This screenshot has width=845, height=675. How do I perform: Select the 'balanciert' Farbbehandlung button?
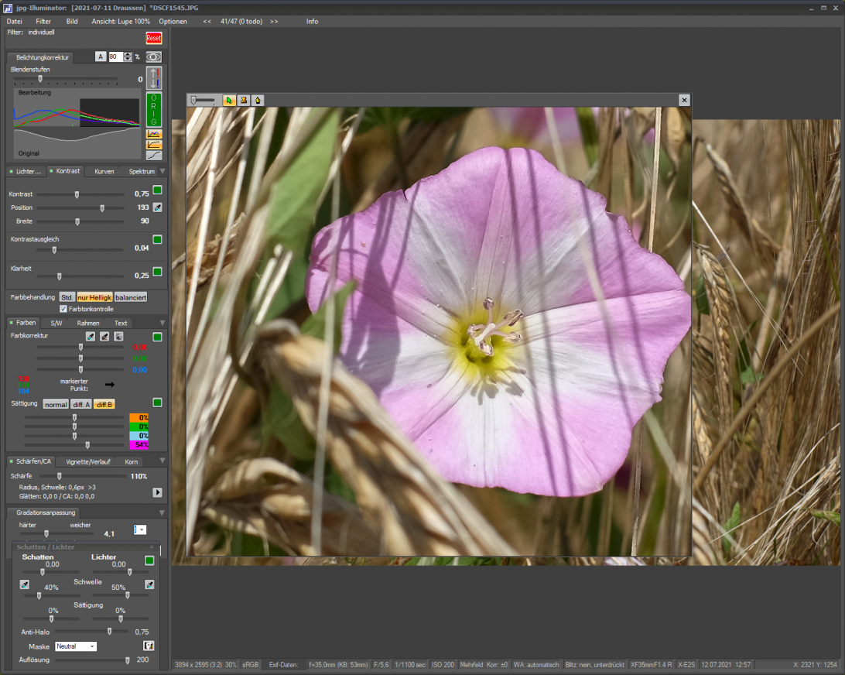131,297
